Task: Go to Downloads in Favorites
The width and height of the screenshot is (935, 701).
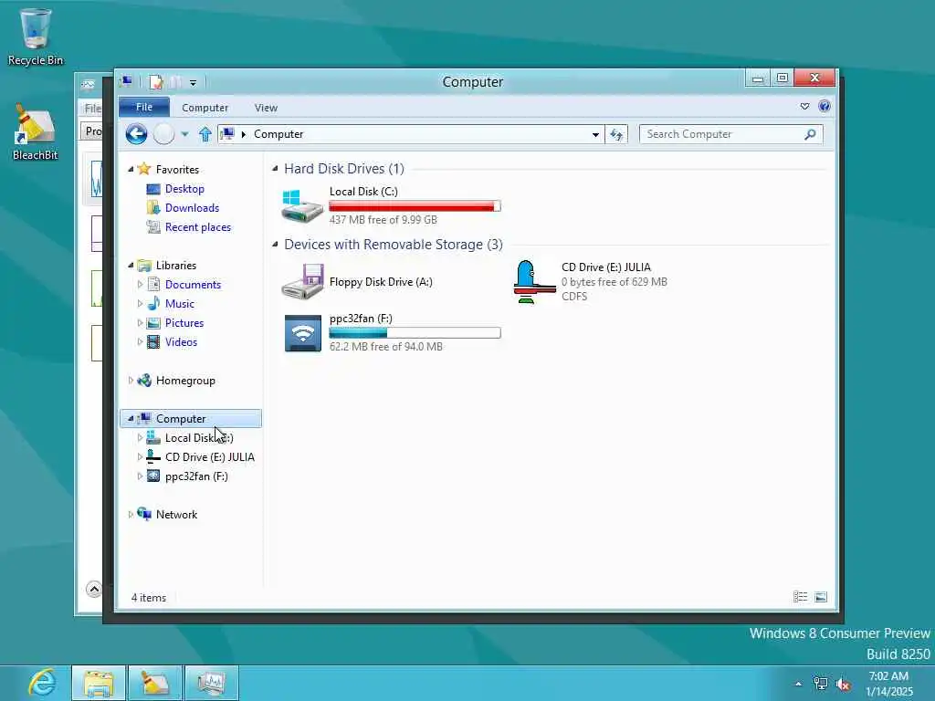Action: pyautogui.click(x=192, y=208)
